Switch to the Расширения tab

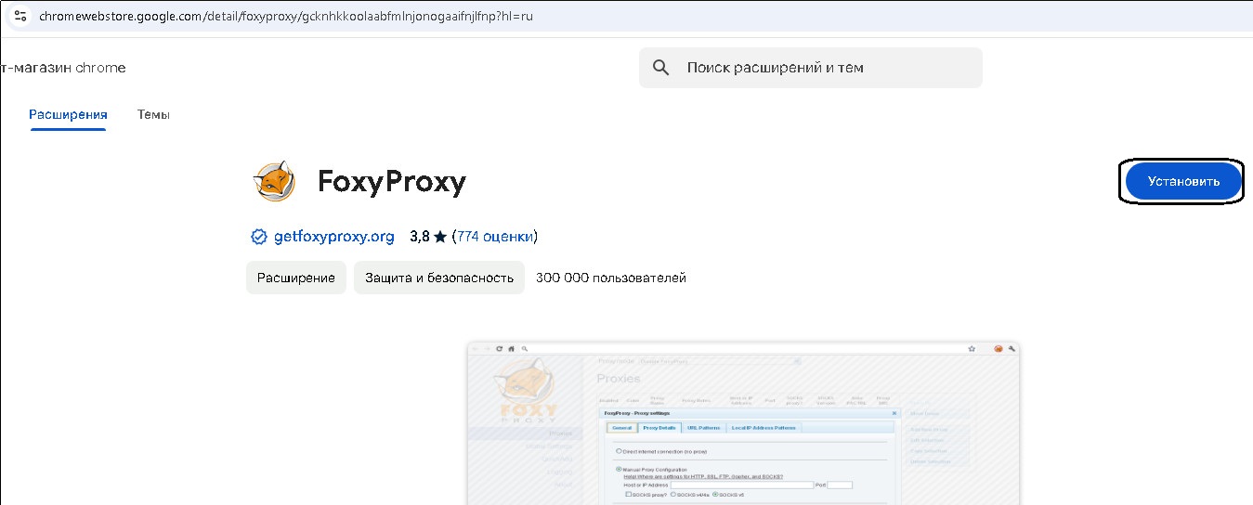click(68, 115)
